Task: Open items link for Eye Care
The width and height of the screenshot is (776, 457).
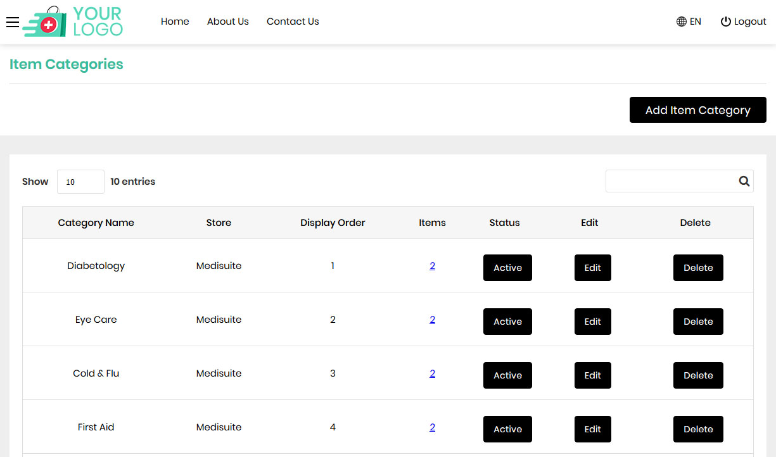Action: point(432,320)
